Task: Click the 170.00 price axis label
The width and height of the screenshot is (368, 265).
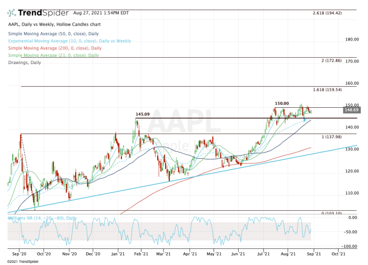Action: (x=352, y=61)
